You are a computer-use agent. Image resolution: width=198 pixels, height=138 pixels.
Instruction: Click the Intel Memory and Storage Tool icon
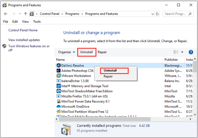58,86
